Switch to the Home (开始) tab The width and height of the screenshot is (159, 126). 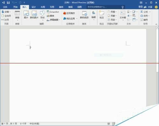point(15,7)
